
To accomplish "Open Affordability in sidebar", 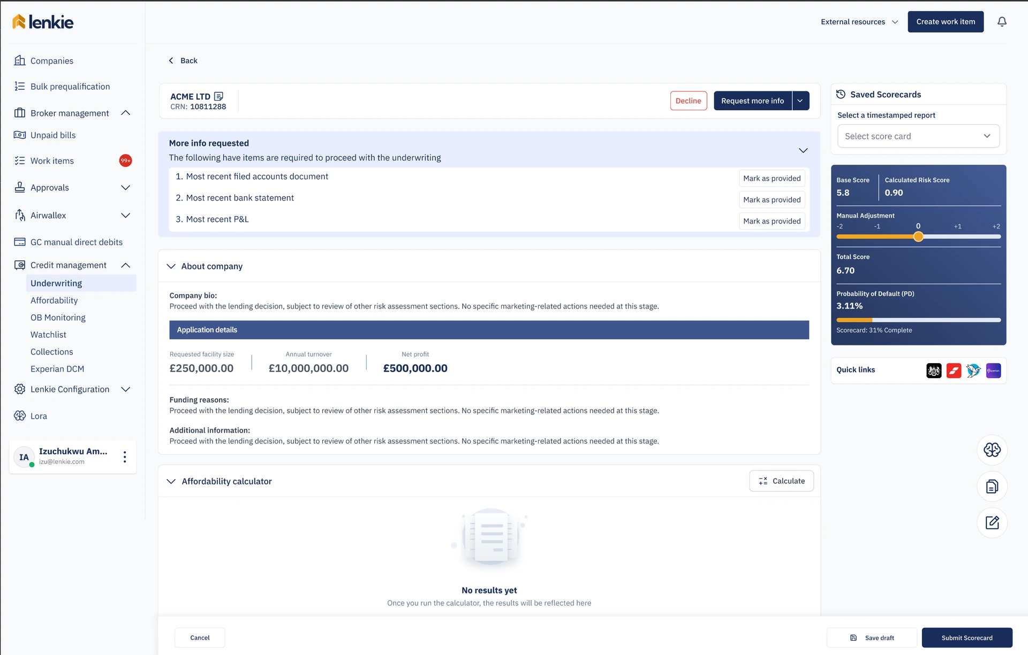I will point(54,300).
